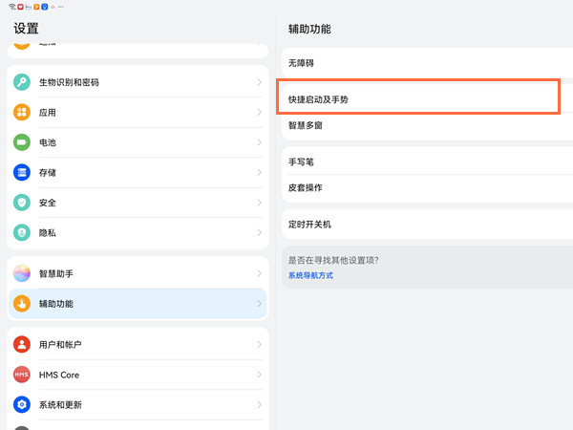Expand the 安全 row chevron arrow
Screen dimensions: 573x430
point(259,203)
